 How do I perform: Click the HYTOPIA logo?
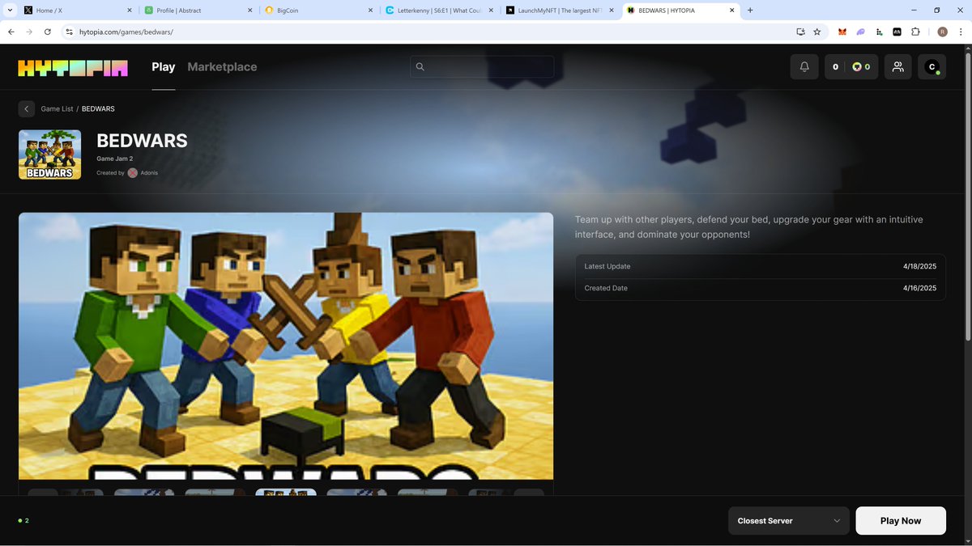coord(73,68)
